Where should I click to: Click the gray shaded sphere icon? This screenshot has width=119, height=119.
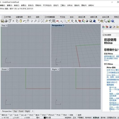87,21
